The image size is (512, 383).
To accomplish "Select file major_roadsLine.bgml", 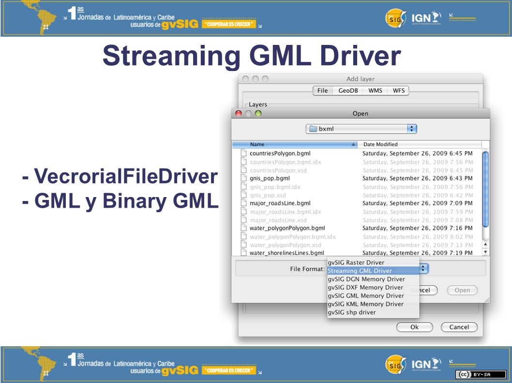I will 280,203.
